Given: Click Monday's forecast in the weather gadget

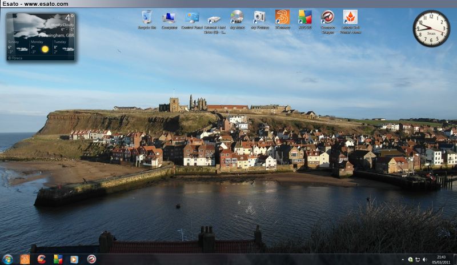Looking at the screenshot, I should pos(40,47).
